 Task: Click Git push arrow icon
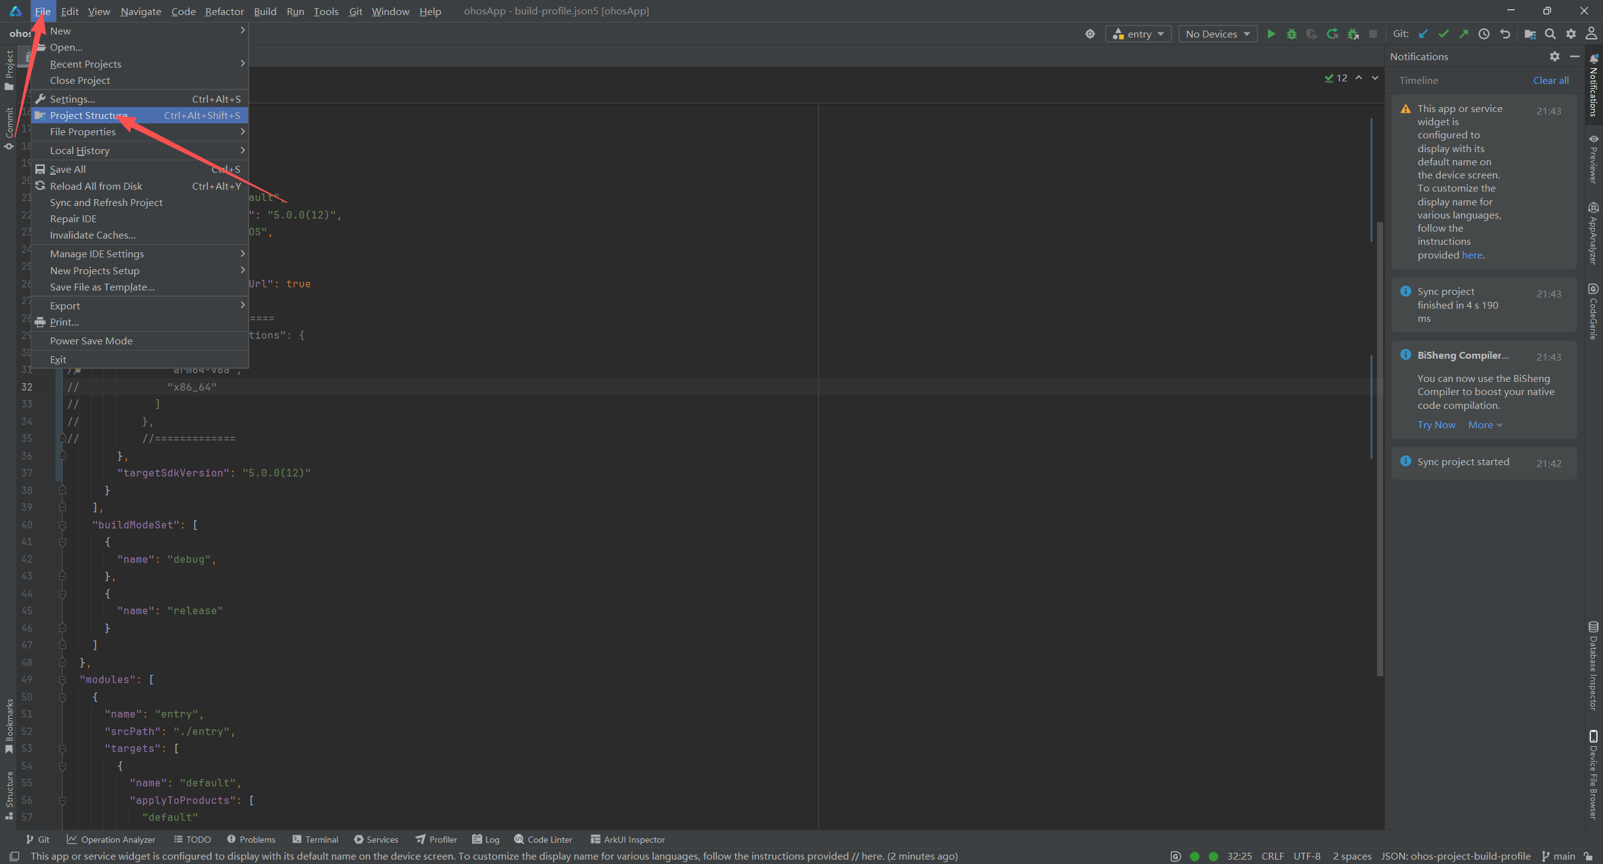click(x=1463, y=34)
